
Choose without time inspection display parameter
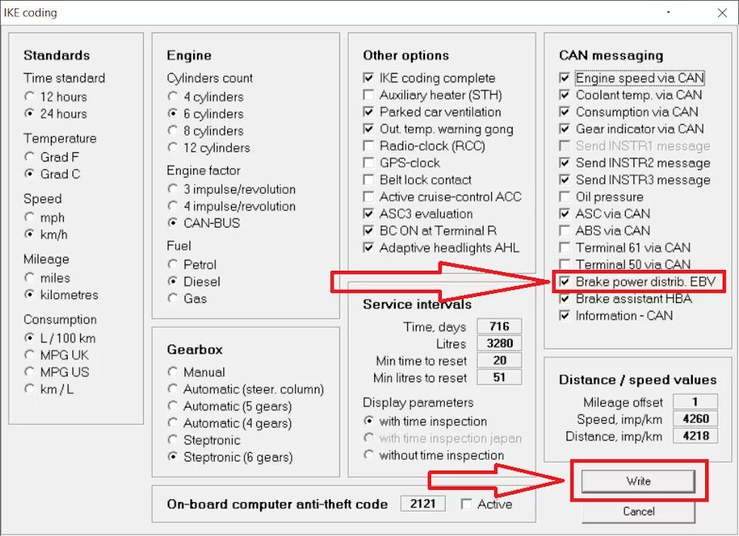click(369, 455)
